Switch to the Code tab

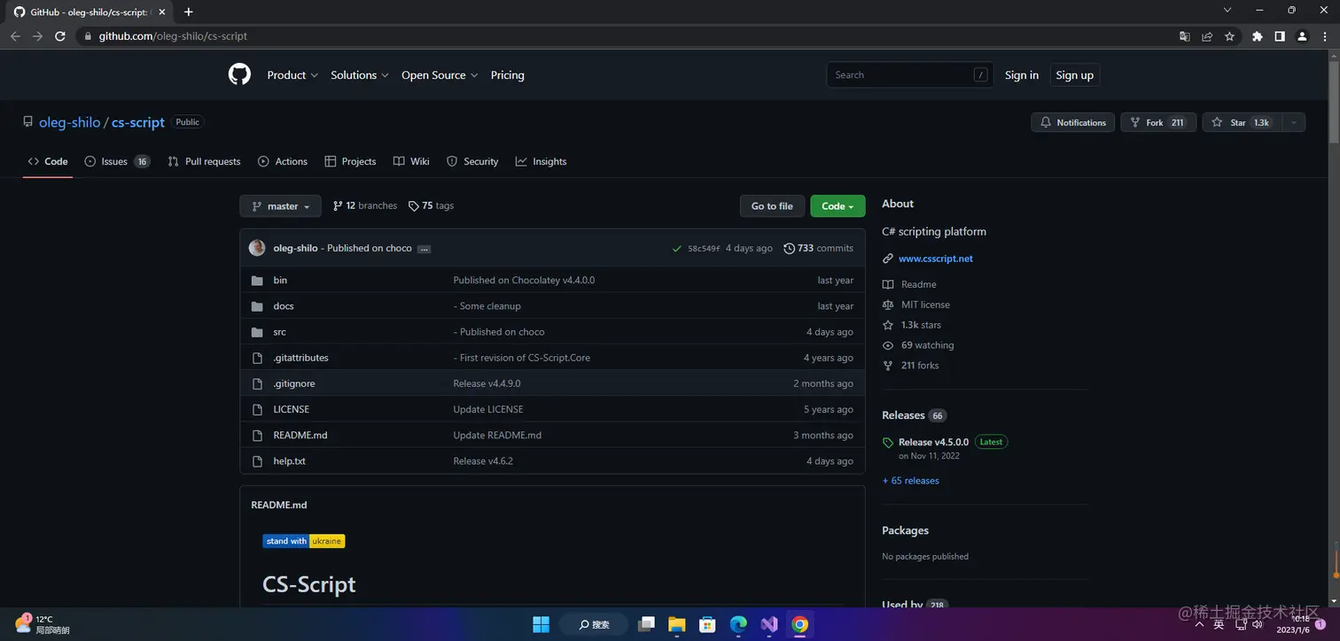tap(48, 161)
